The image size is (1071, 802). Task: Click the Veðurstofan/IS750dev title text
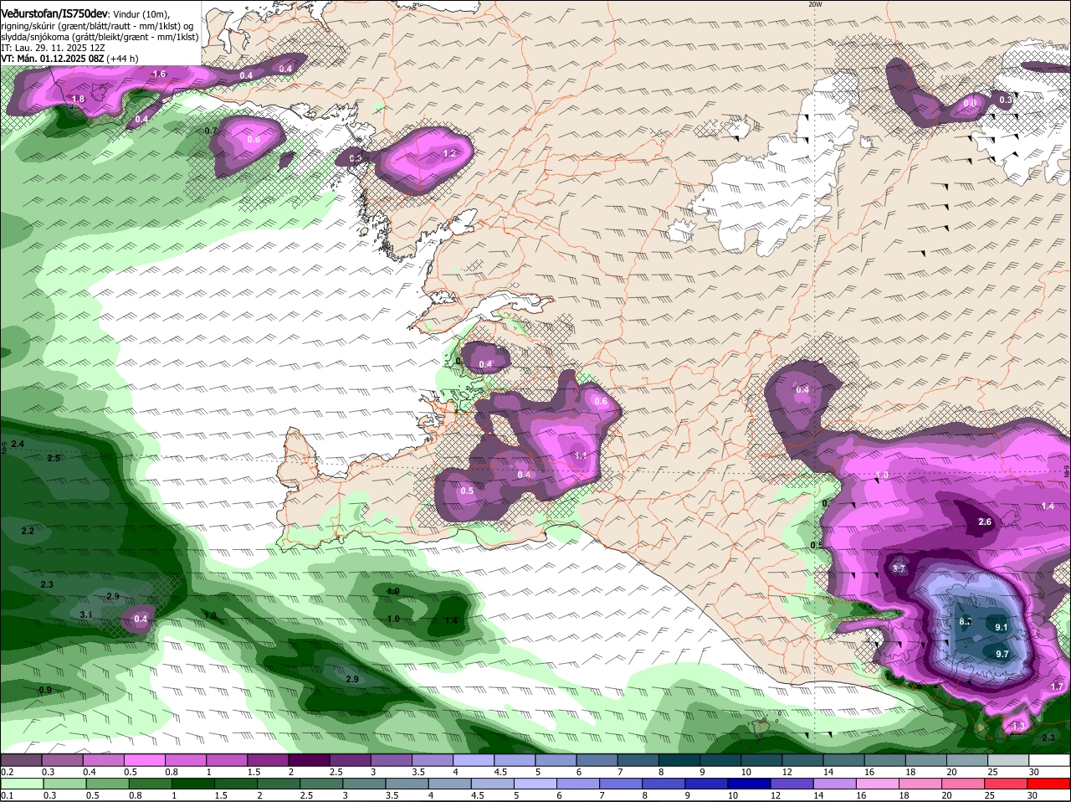54,14
